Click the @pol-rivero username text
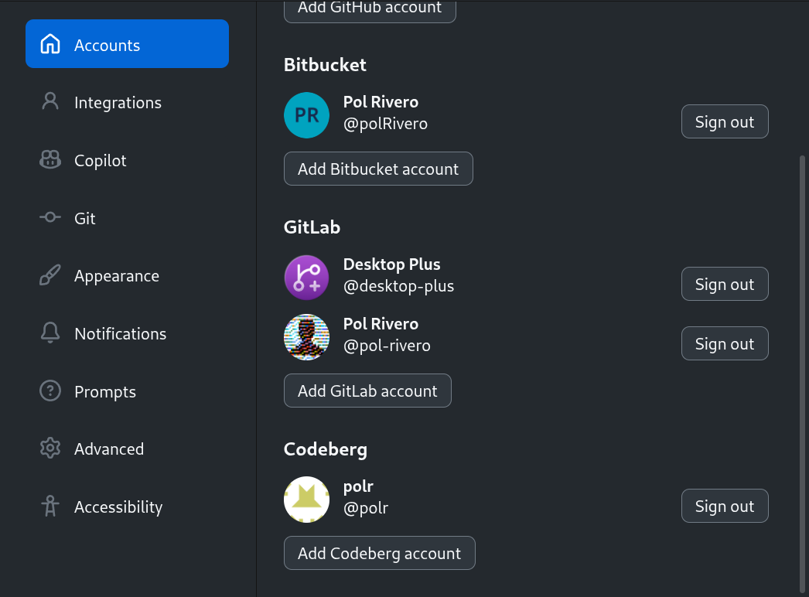This screenshot has width=809, height=597. point(387,345)
